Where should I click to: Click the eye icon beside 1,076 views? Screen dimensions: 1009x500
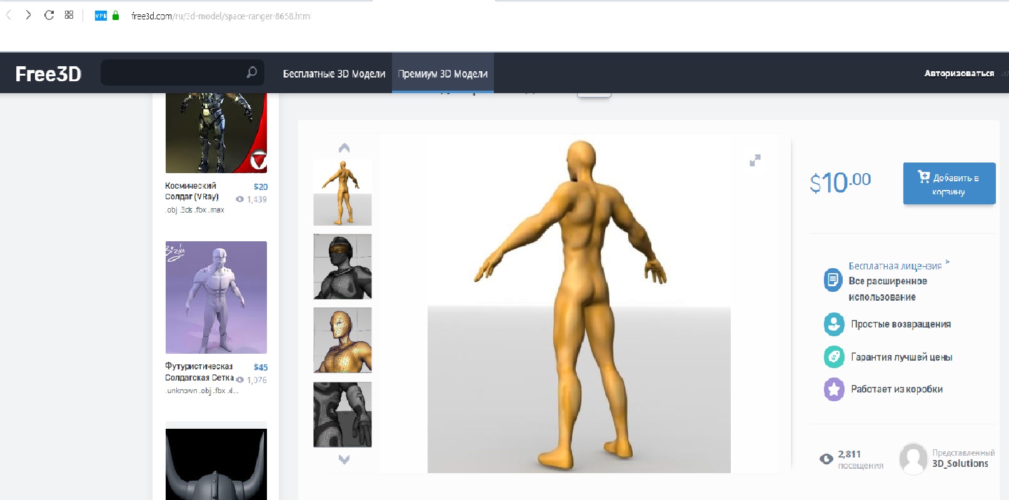(x=240, y=380)
